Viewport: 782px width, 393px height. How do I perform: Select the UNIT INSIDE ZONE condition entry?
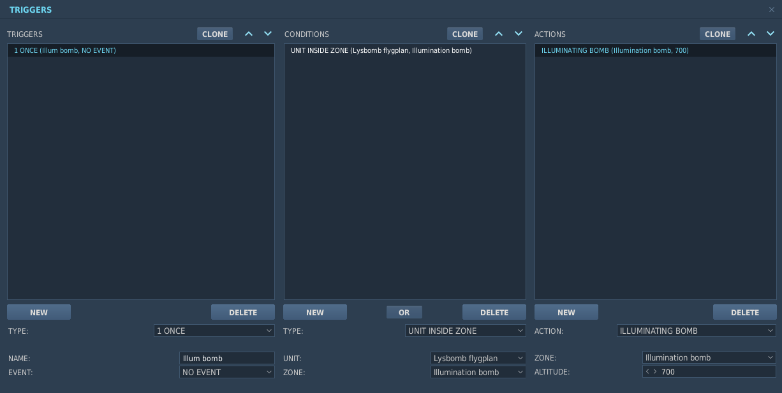405,50
